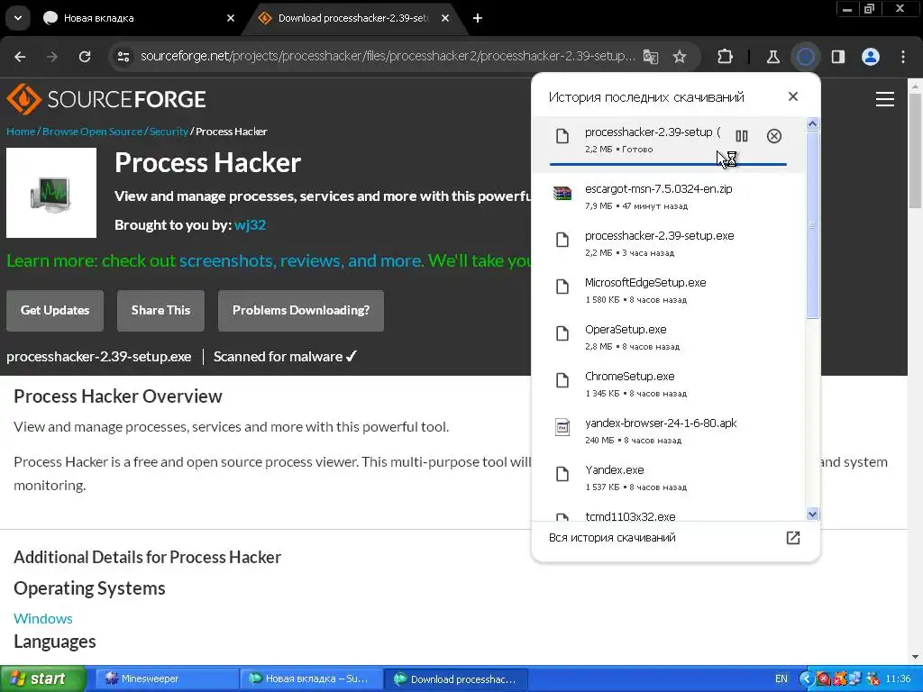The width and height of the screenshot is (923, 692).
Task: Click the EN language indicator
Action: 781,678
